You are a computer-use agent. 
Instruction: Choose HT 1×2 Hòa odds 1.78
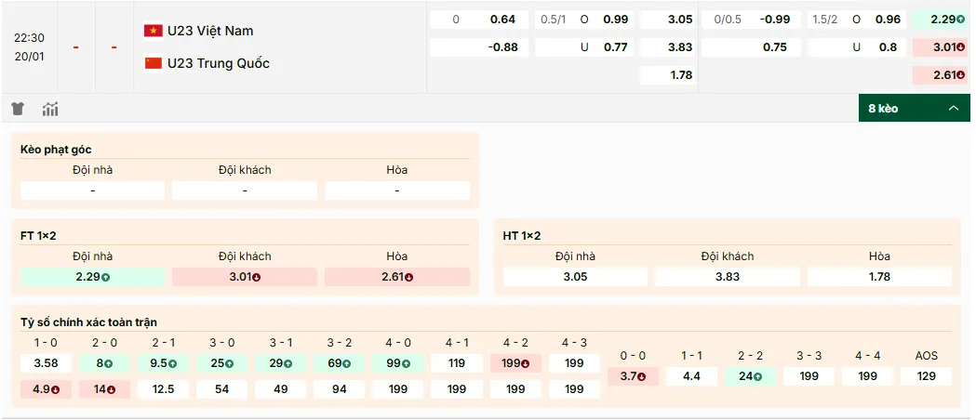click(x=879, y=277)
